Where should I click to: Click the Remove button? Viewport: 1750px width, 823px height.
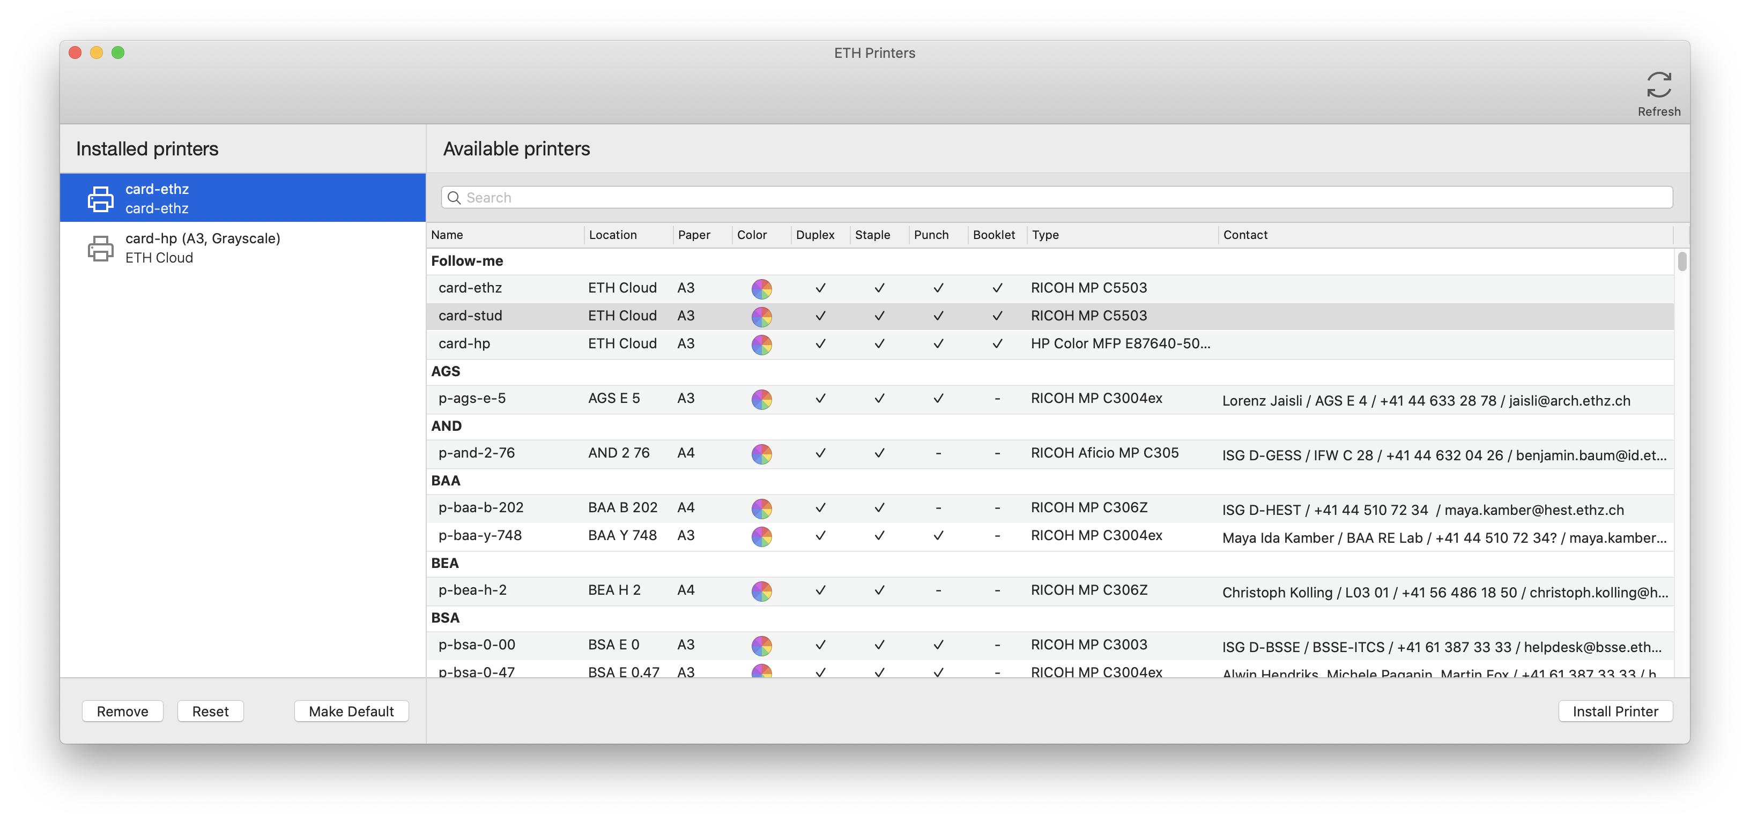[122, 711]
